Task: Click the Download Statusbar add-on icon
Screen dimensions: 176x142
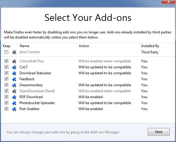Action: tap(14, 73)
